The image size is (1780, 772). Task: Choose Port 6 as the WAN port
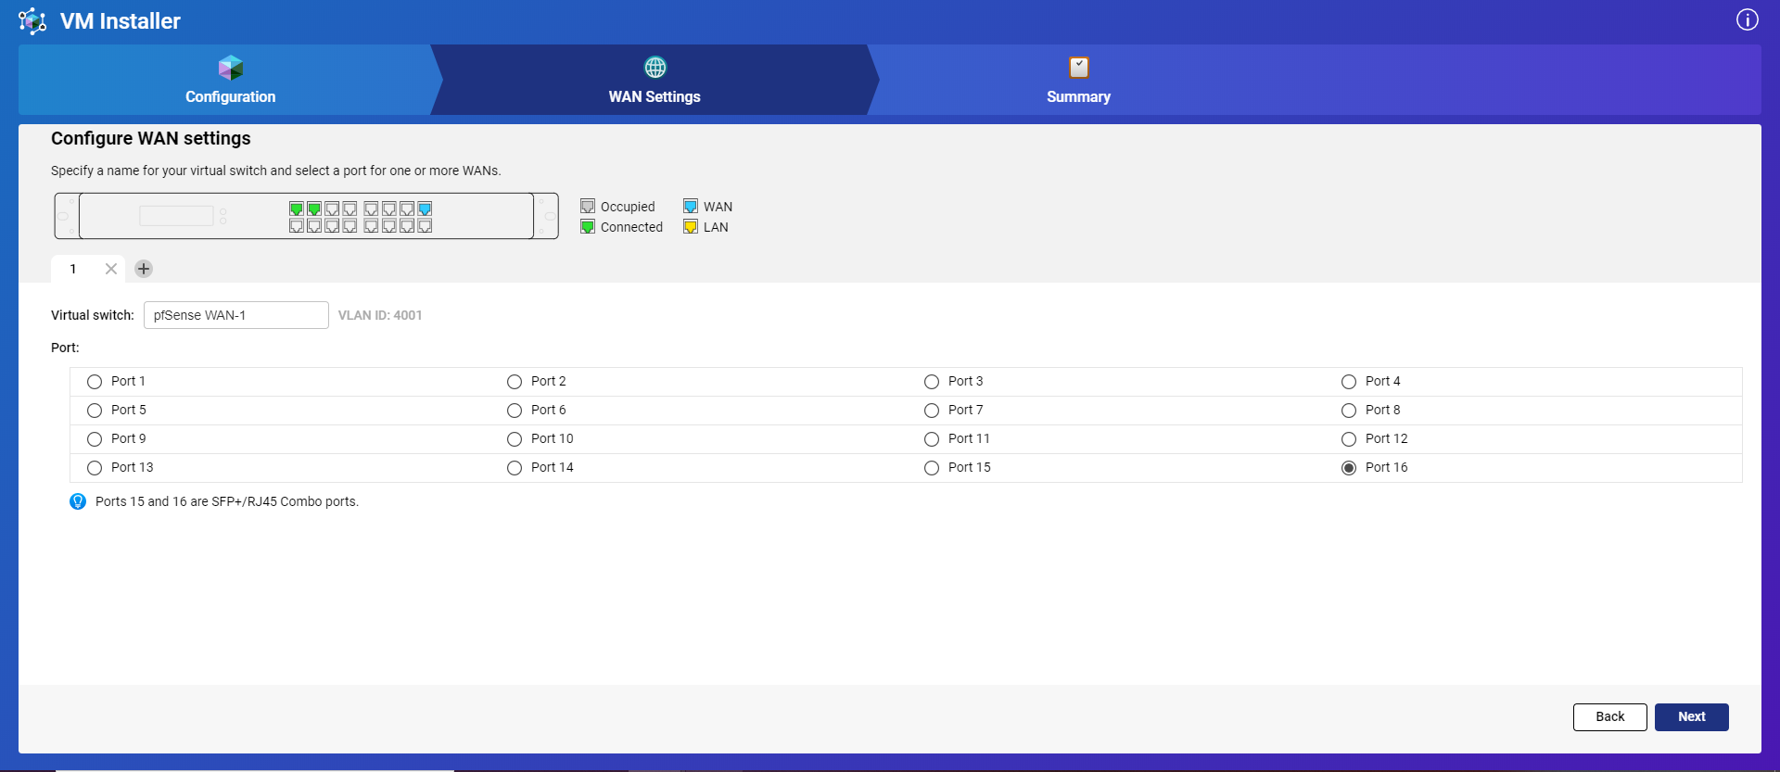515,411
